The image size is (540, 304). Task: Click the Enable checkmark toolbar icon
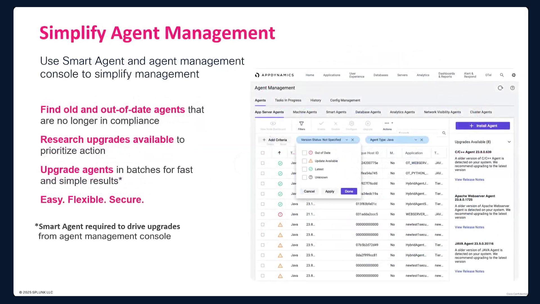coord(321,123)
